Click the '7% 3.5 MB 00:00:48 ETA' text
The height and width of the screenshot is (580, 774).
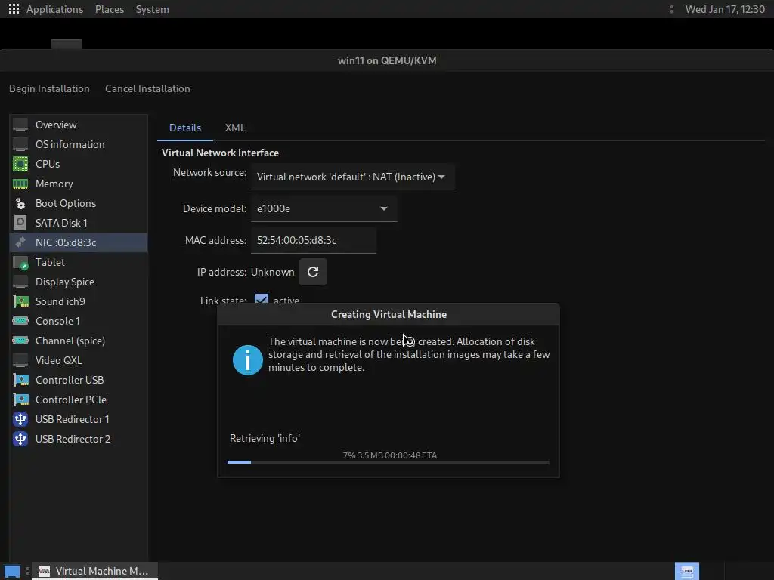pyautogui.click(x=390, y=455)
